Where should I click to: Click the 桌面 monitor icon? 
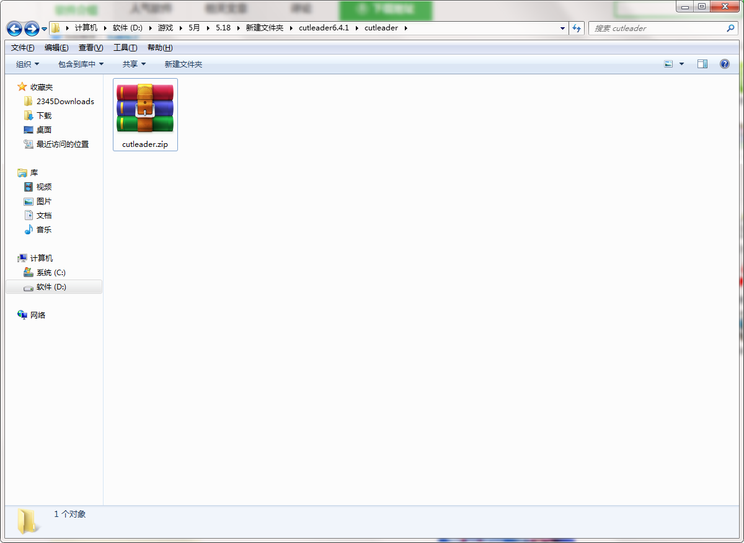tap(28, 130)
